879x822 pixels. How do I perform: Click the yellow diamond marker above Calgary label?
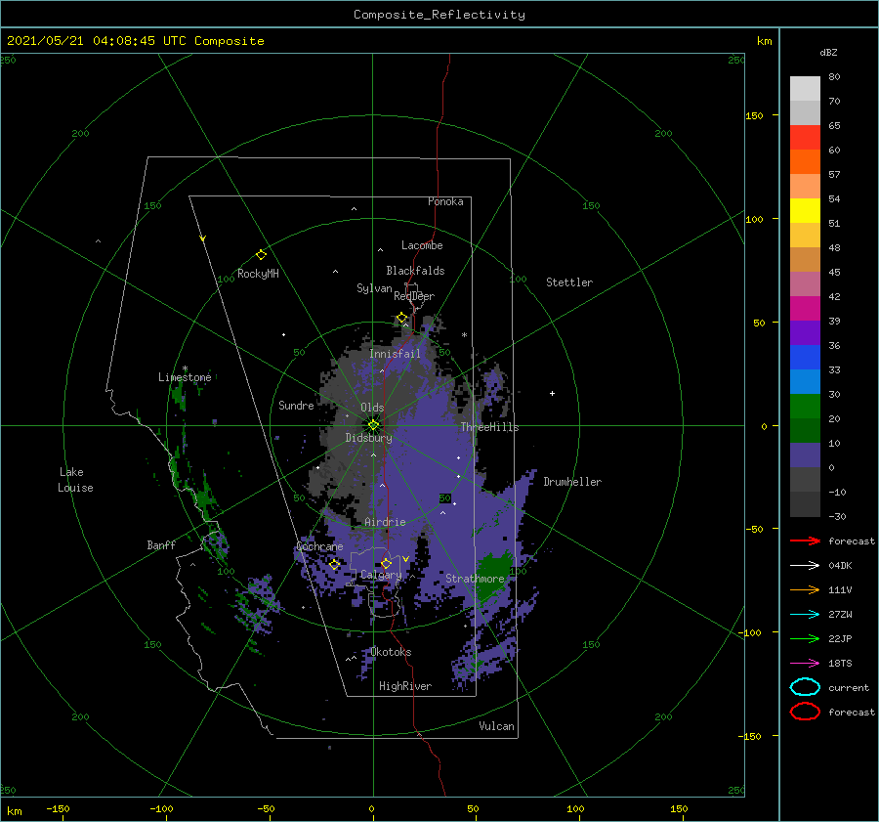tap(386, 563)
